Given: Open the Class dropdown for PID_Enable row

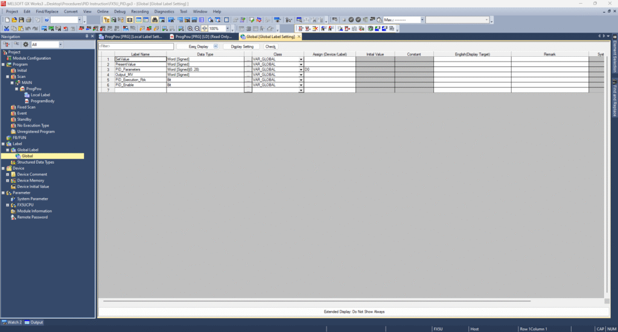Looking at the screenshot, I should pos(301,85).
